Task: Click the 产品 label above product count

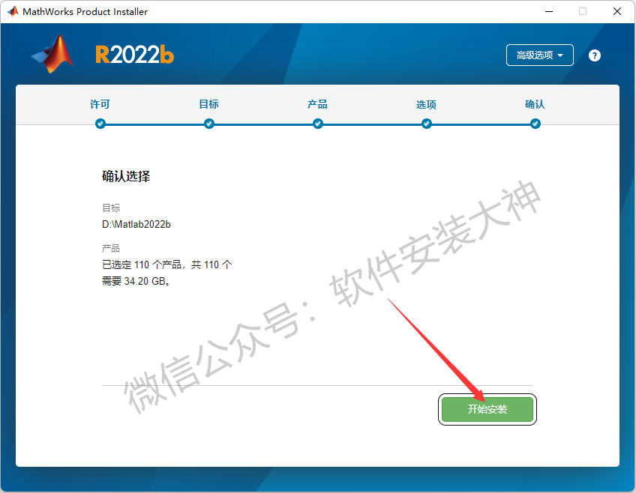Action: pyautogui.click(x=111, y=248)
